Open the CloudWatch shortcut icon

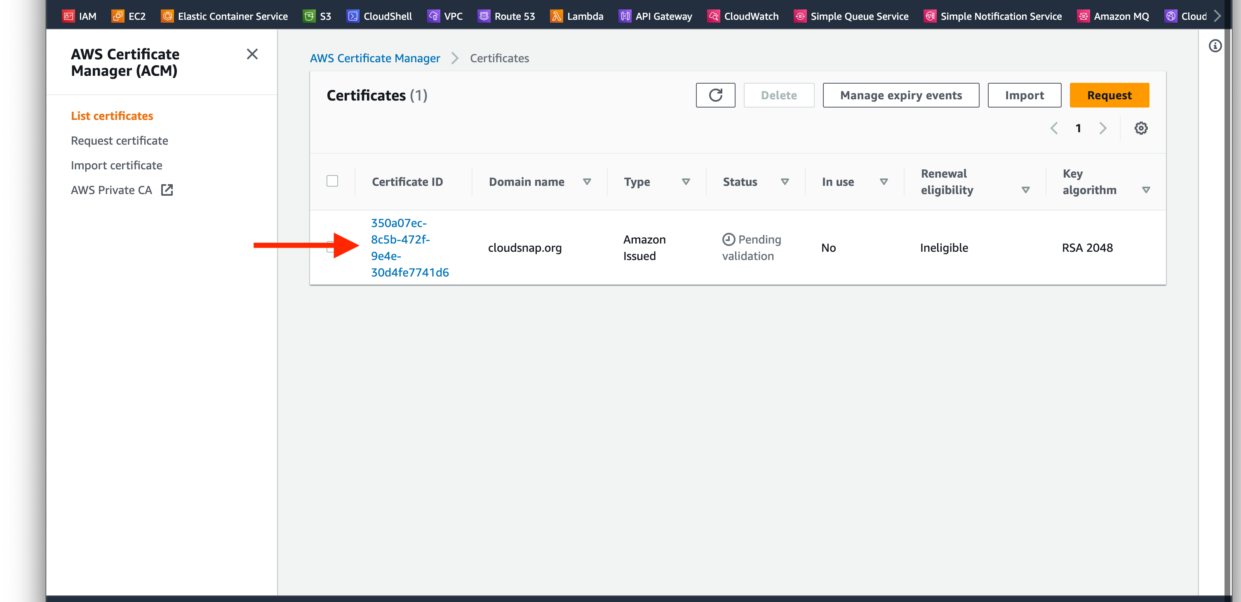point(714,16)
